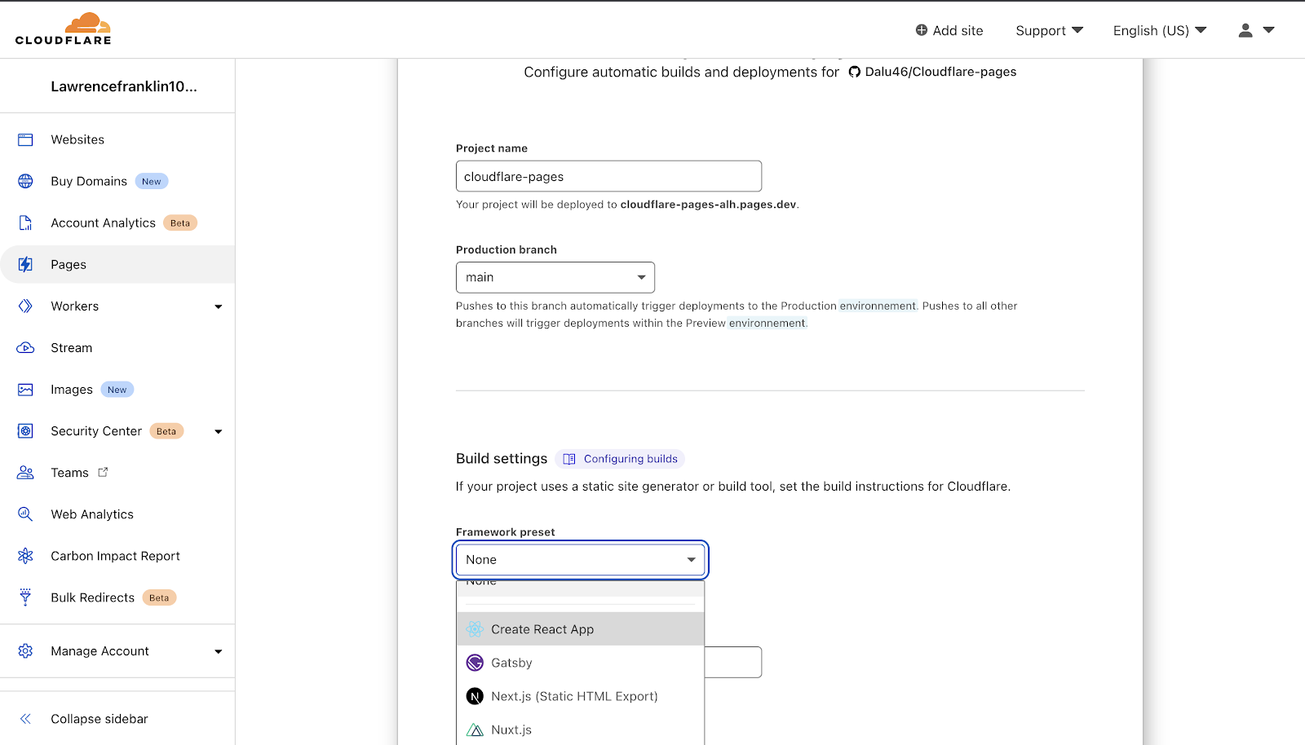Click the Build settings heading
Viewport: 1305px width, 745px height.
point(502,459)
